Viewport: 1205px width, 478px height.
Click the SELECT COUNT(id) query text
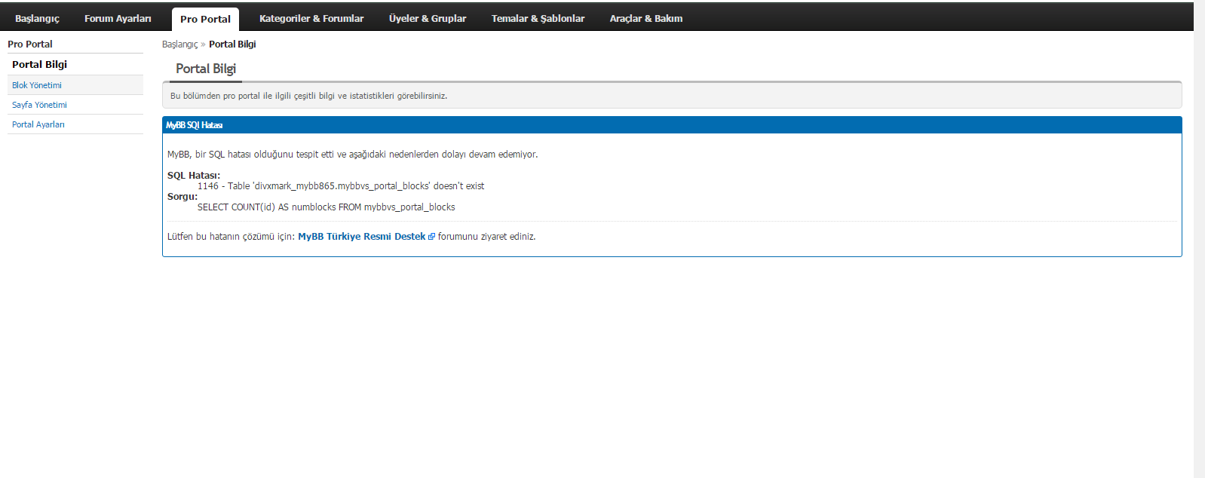click(x=327, y=207)
